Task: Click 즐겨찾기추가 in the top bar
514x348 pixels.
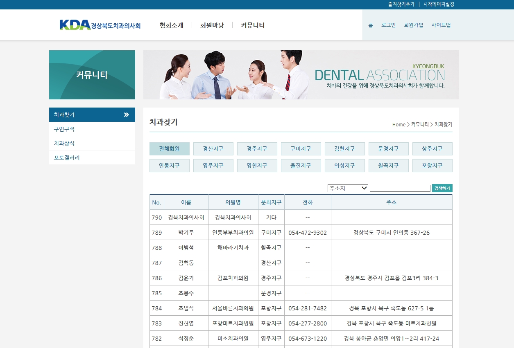Action: tap(401, 4)
